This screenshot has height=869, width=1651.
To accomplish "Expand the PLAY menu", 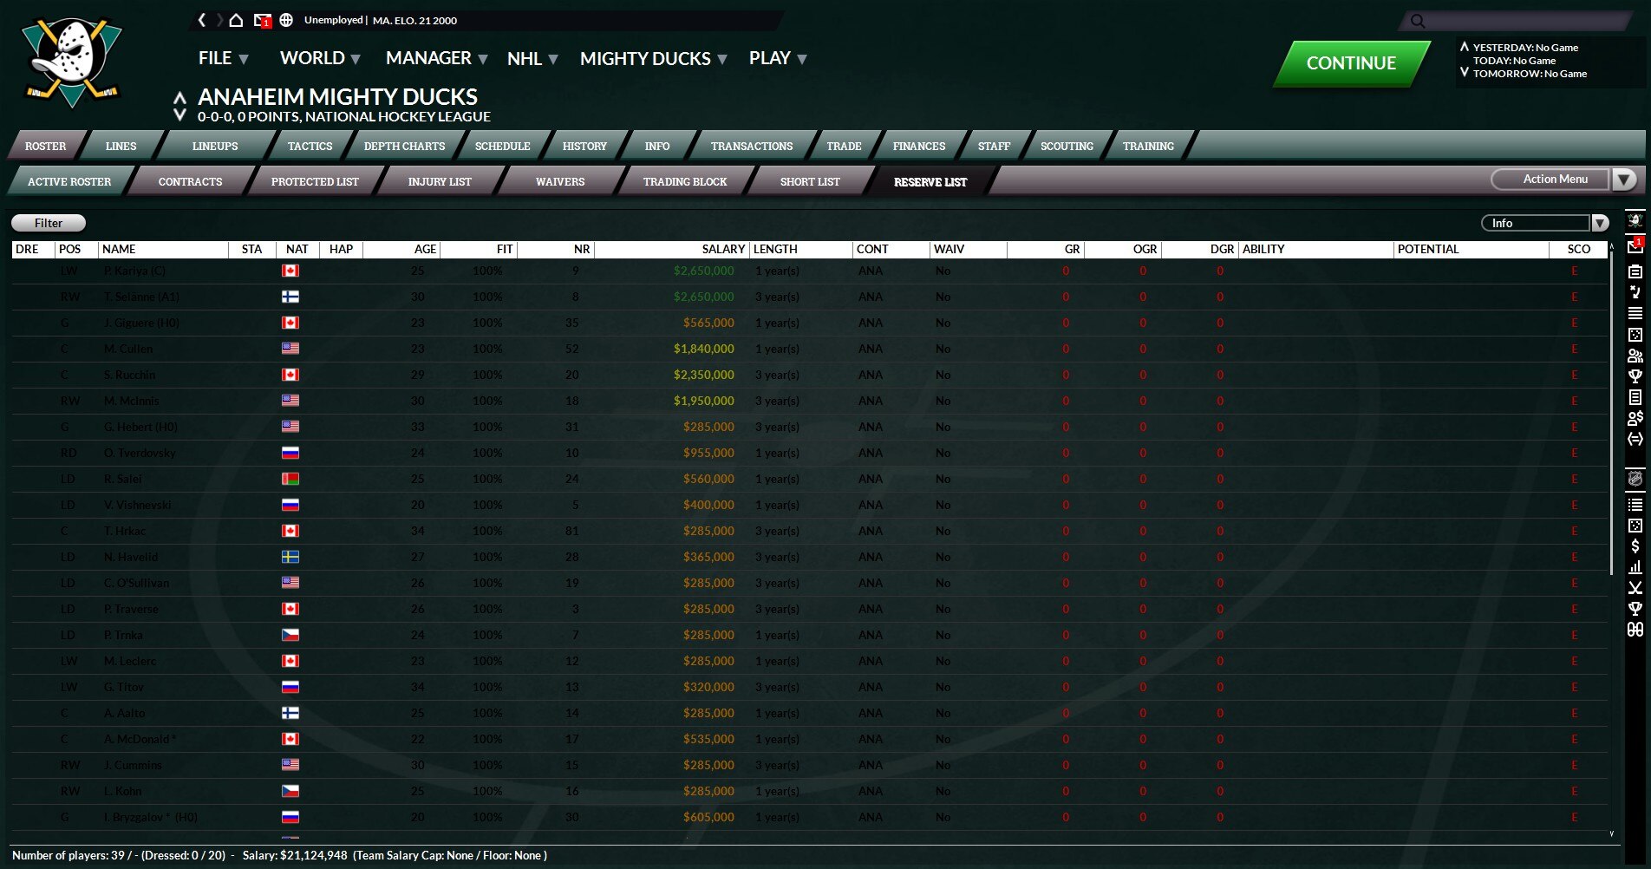I will coord(778,58).
